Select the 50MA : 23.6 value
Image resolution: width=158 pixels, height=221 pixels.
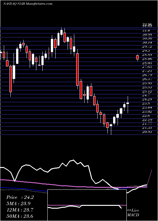(20, 216)
